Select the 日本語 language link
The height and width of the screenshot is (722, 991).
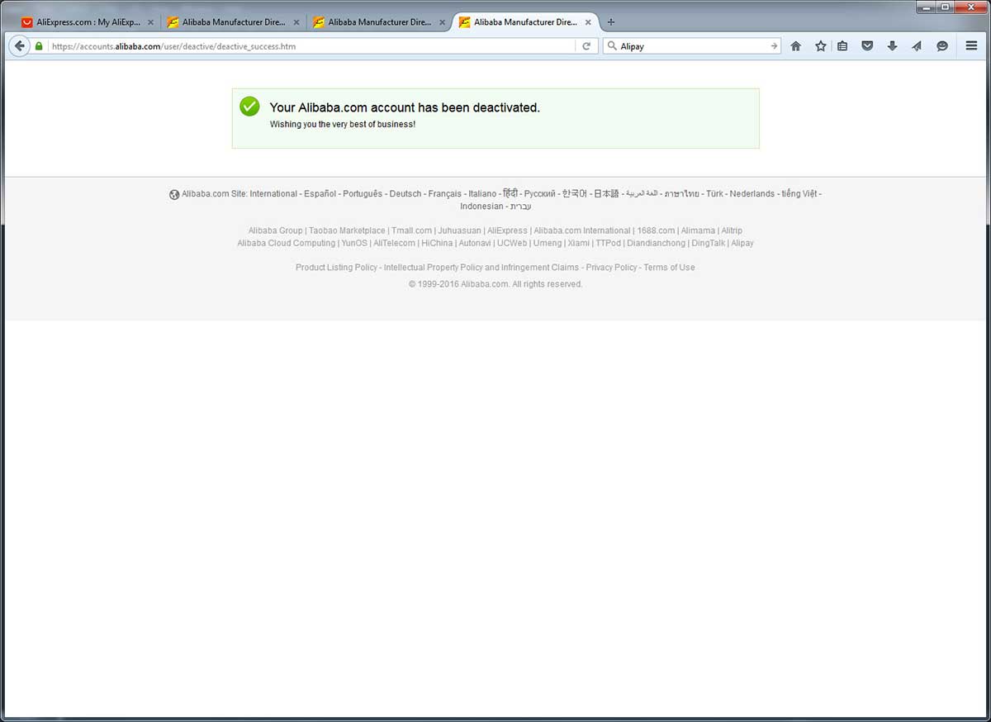pyautogui.click(x=606, y=194)
